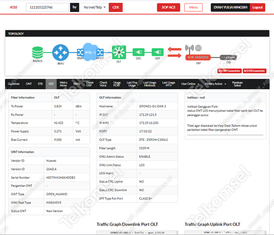Click the RADIUS database icon in topology

coord(37,53)
